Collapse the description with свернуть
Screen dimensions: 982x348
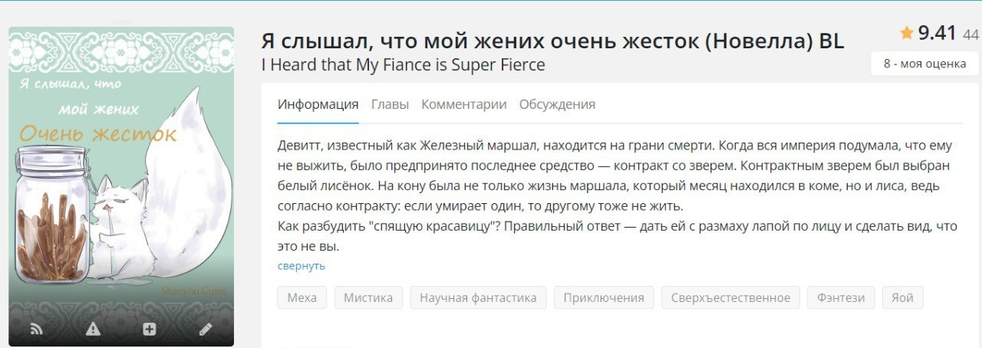[x=302, y=265]
